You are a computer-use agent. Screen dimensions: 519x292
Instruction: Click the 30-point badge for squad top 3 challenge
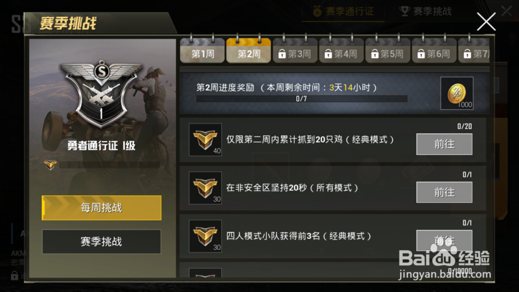[x=205, y=236]
